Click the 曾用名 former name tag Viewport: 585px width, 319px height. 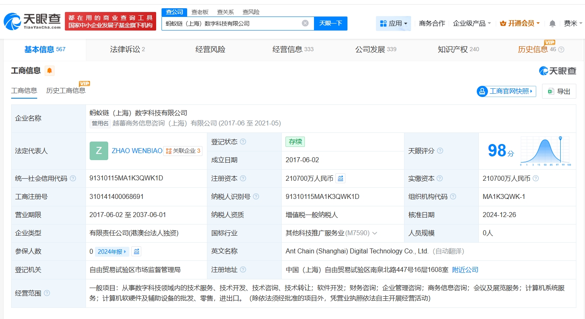click(x=100, y=123)
